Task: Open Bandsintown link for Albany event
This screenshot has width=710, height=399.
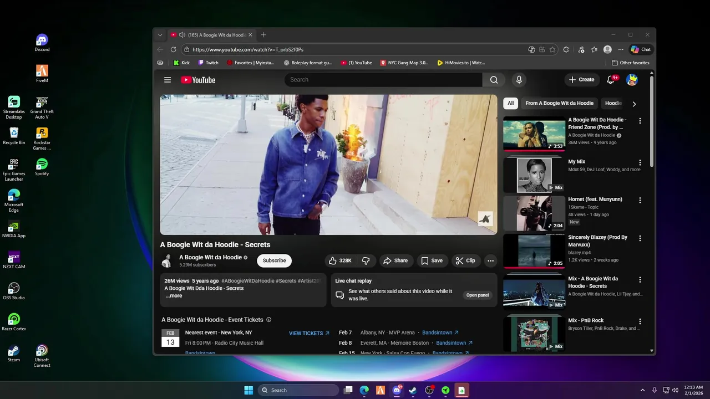Action: [x=440, y=332]
